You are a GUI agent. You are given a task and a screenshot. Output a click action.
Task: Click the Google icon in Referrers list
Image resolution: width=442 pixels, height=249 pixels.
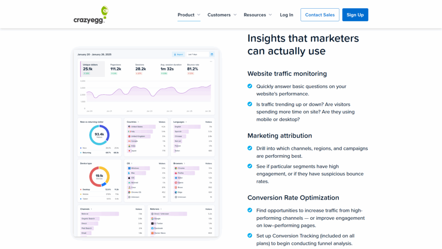tap(152, 219)
